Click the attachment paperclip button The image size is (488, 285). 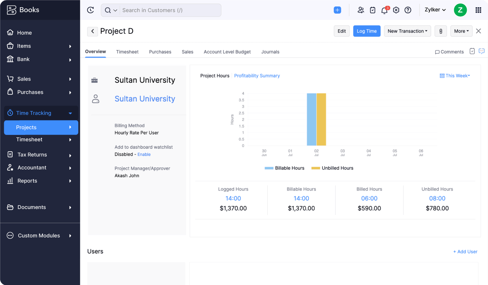[x=441, y=31]
